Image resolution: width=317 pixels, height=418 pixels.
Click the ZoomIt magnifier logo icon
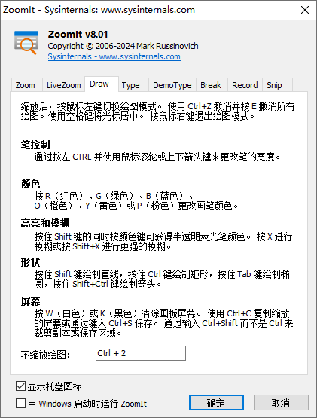(x=26, y=43)
